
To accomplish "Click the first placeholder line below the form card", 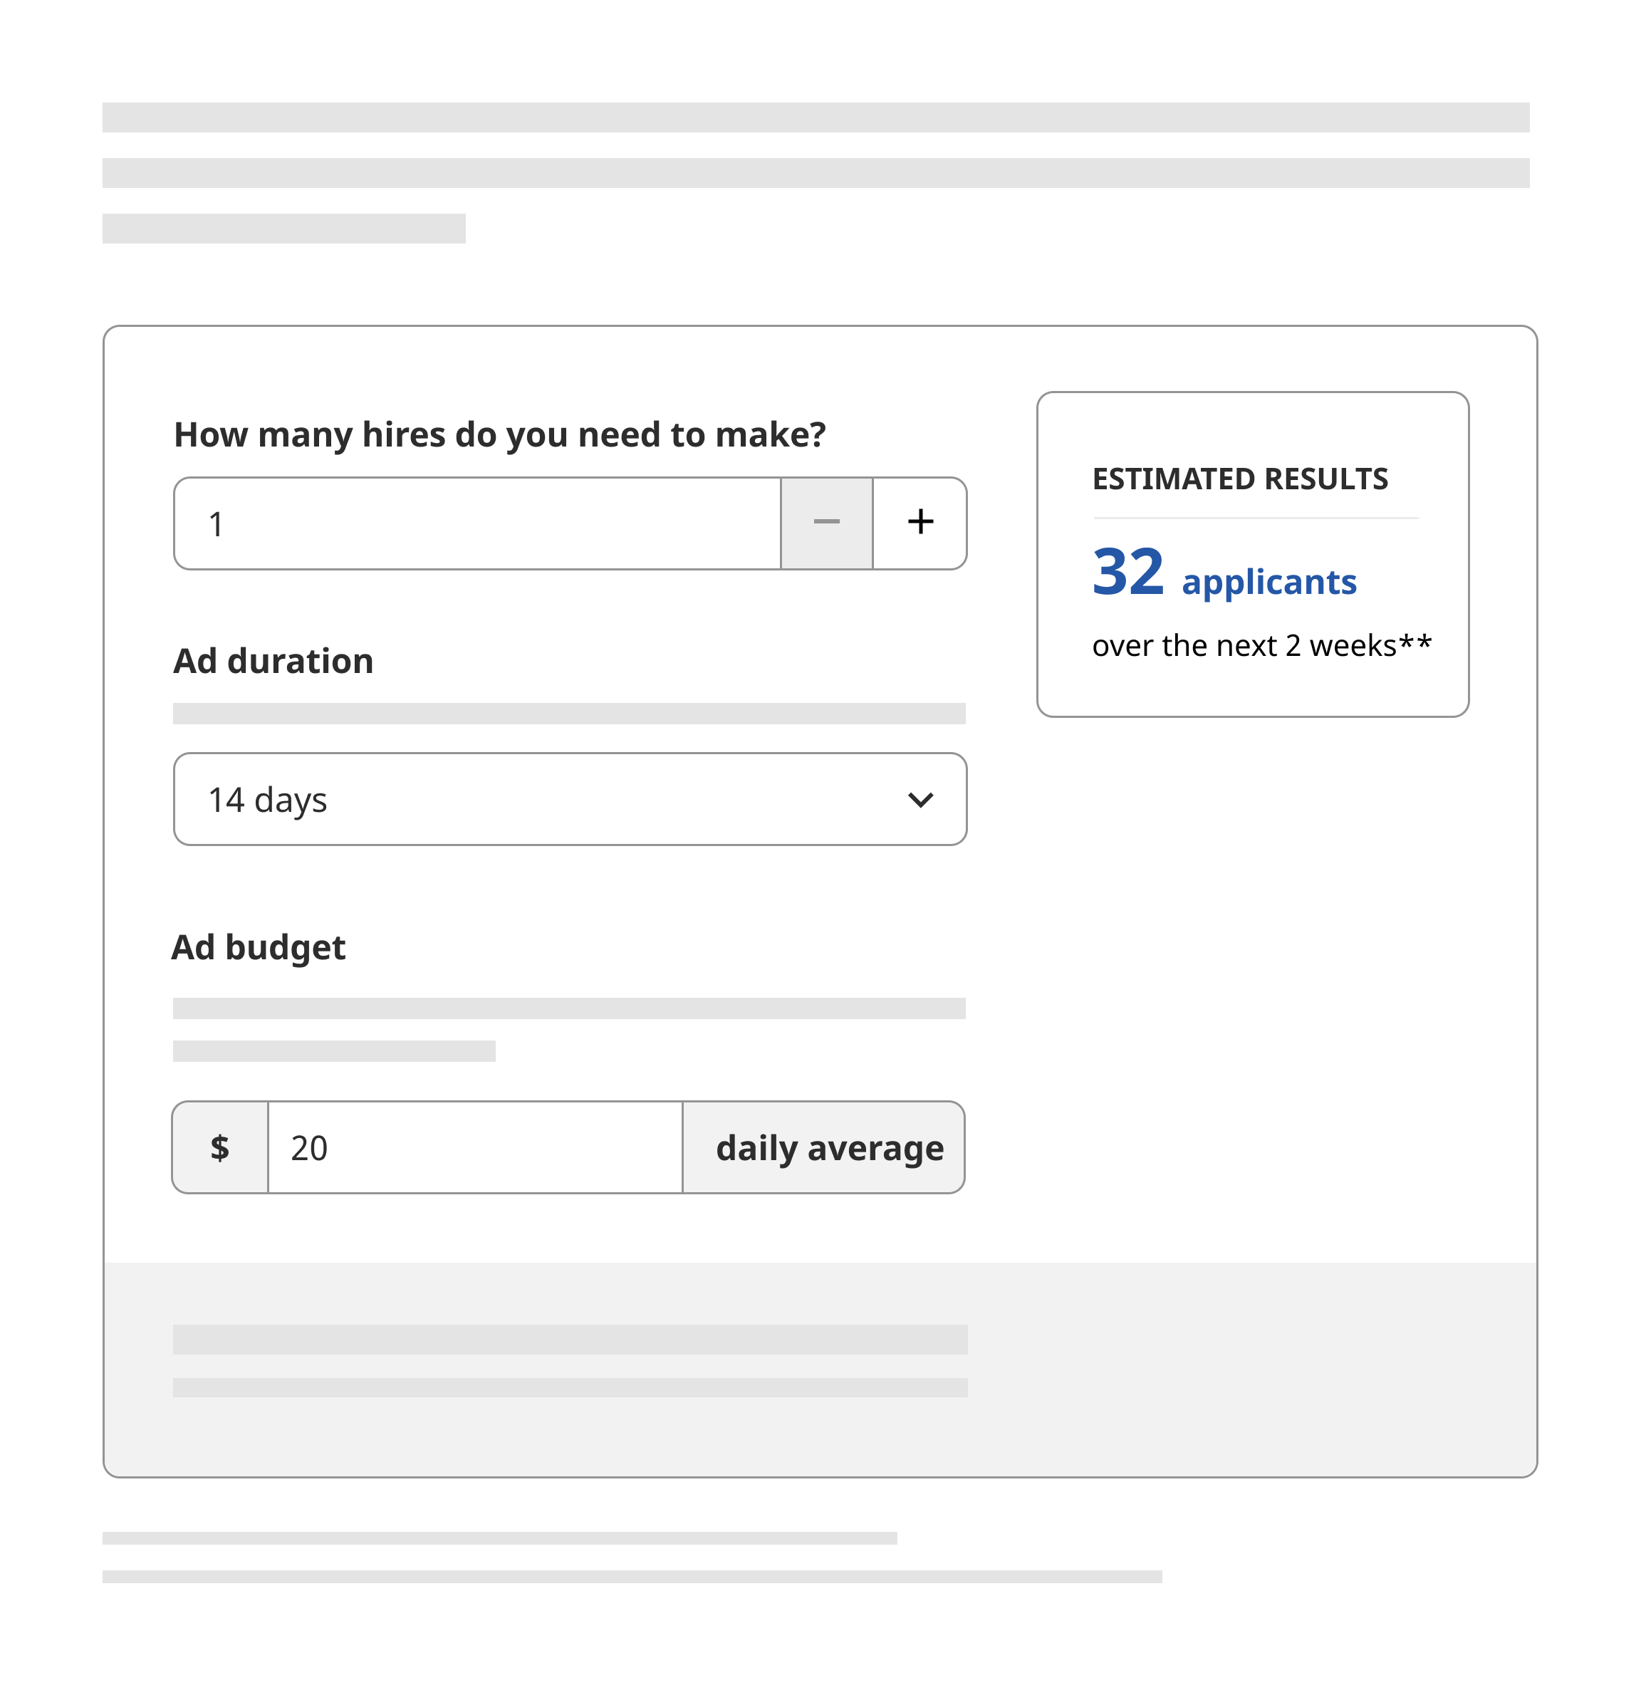I will tap(499, 1538).
